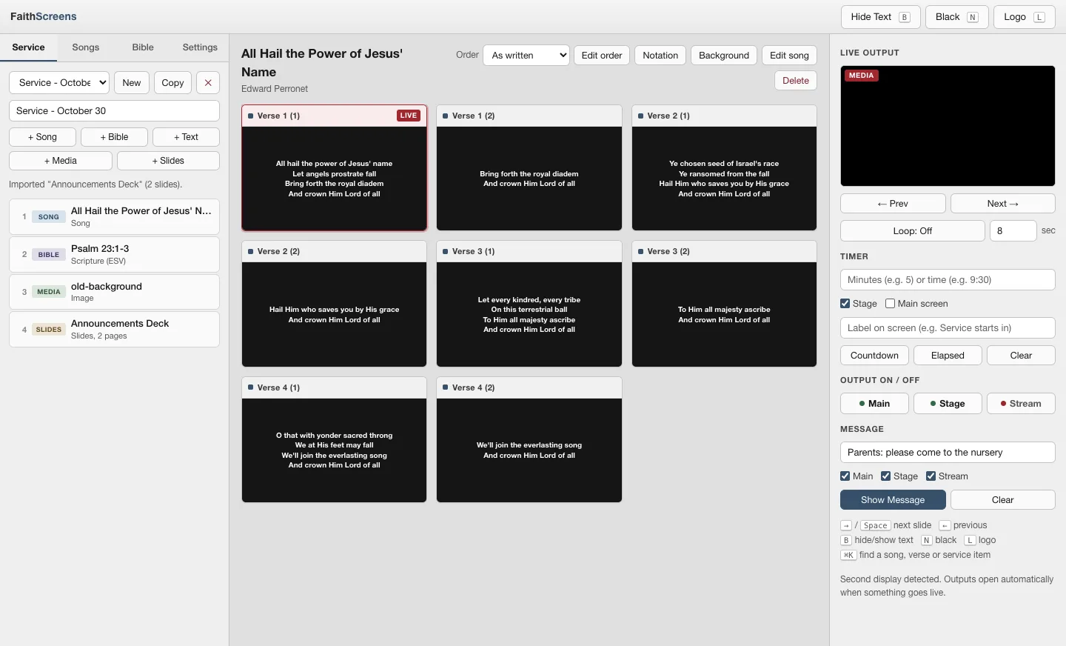The image size is (1066, 646).
Task: Click the Hide Text button
Action: pos(881,17)
